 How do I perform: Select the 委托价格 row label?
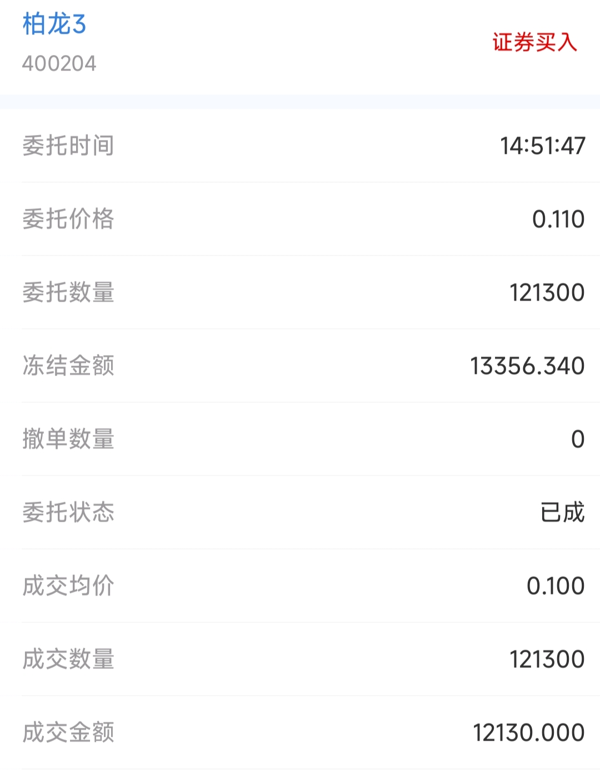coord(68,219)
